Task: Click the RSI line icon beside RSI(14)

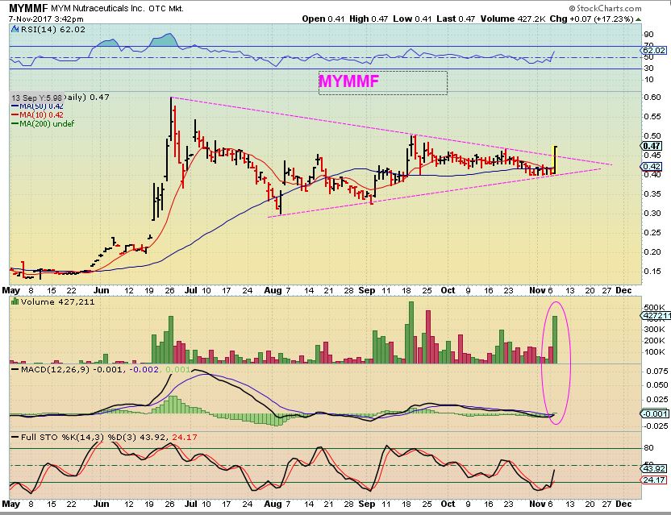Action: tap(15, 29)
